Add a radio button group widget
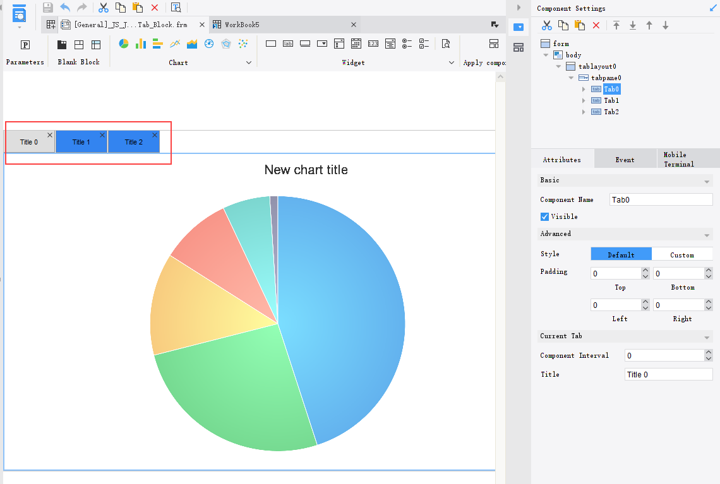 tap(407, 44)
